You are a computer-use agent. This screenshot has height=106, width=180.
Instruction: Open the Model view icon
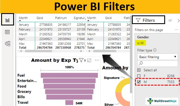tap(8, 44)
